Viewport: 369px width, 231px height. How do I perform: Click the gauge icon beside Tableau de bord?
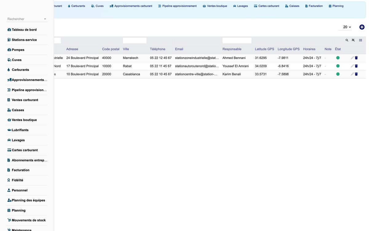[x=9, y=30]
